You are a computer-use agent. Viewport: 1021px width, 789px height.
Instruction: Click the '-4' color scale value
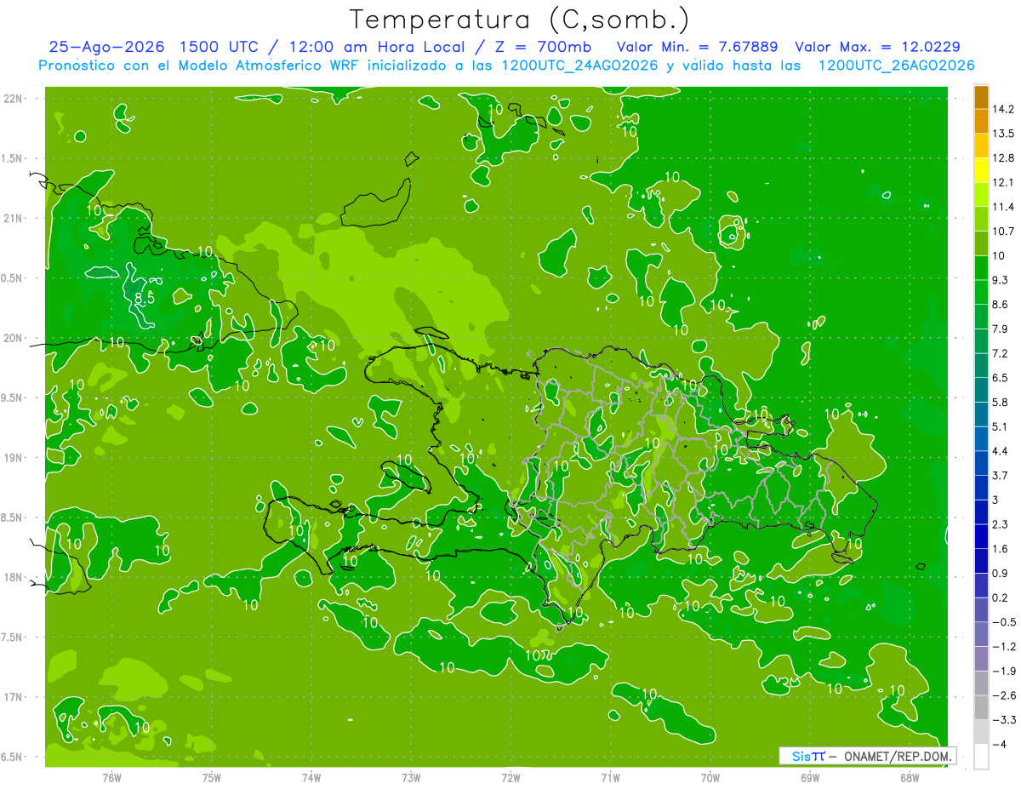click(1000, 745)
